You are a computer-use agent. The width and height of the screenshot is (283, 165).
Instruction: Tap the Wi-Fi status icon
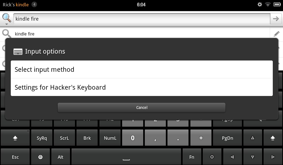(x=268, y=4)
